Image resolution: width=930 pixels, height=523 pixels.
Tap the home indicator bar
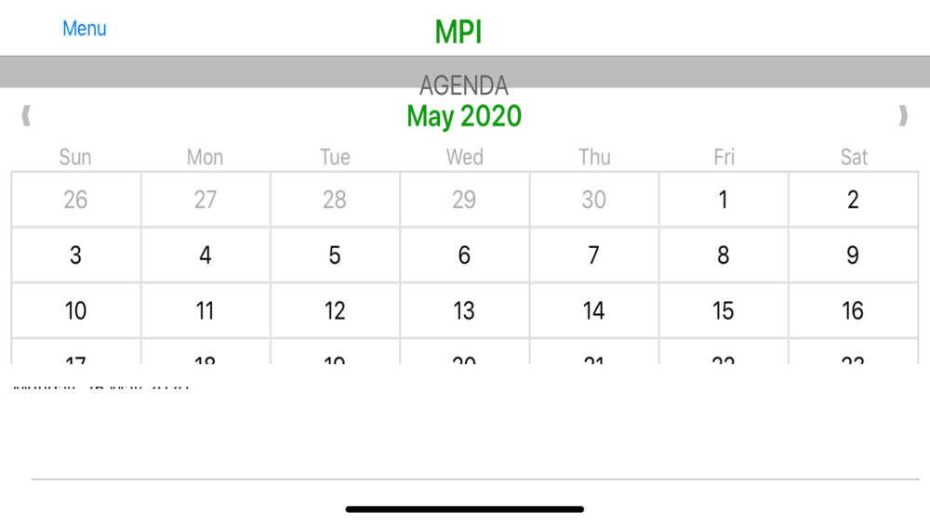[x=464, y=509]
